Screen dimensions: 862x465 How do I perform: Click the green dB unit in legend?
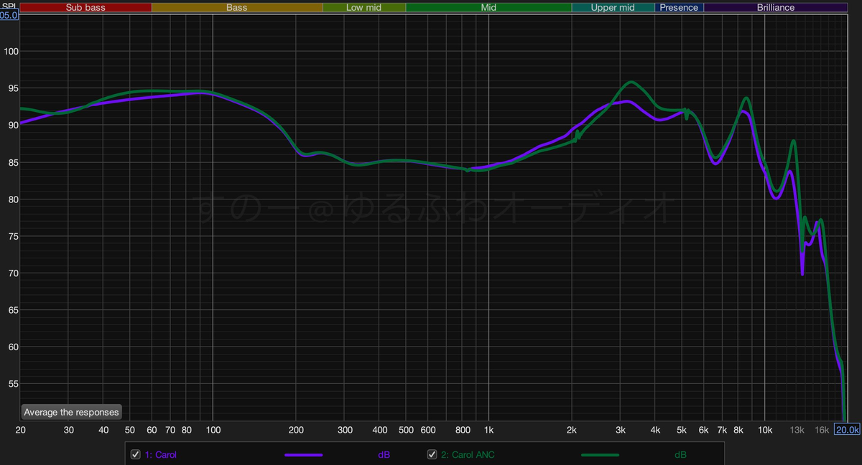[x=680, y=455]
